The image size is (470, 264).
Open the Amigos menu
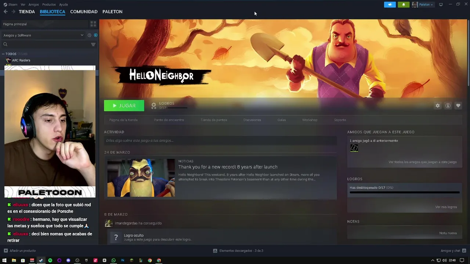click(34, 4)
